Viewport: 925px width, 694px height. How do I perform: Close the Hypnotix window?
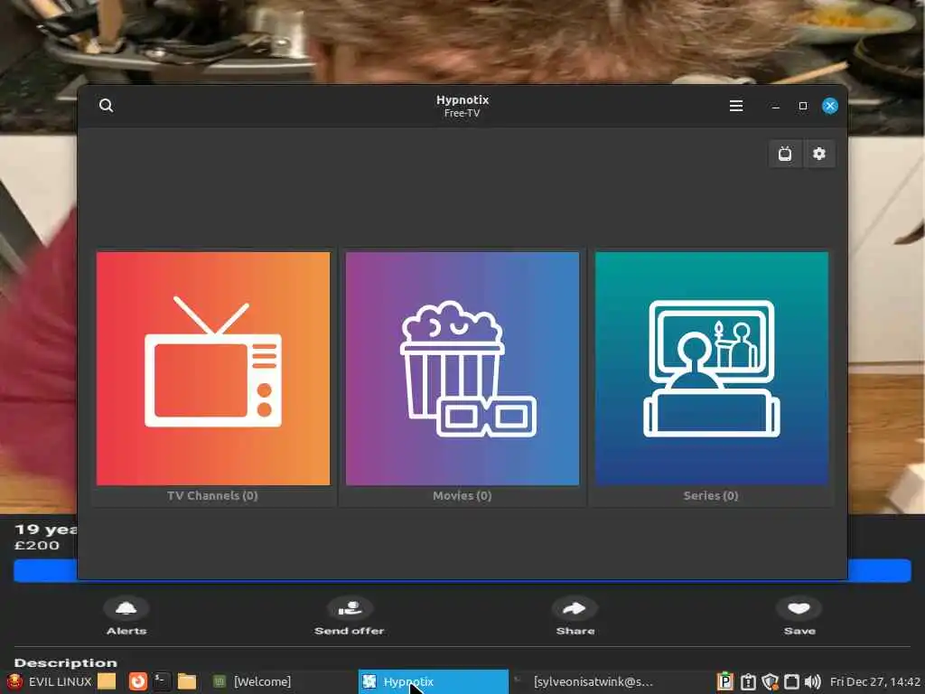(x=830, y=106)
